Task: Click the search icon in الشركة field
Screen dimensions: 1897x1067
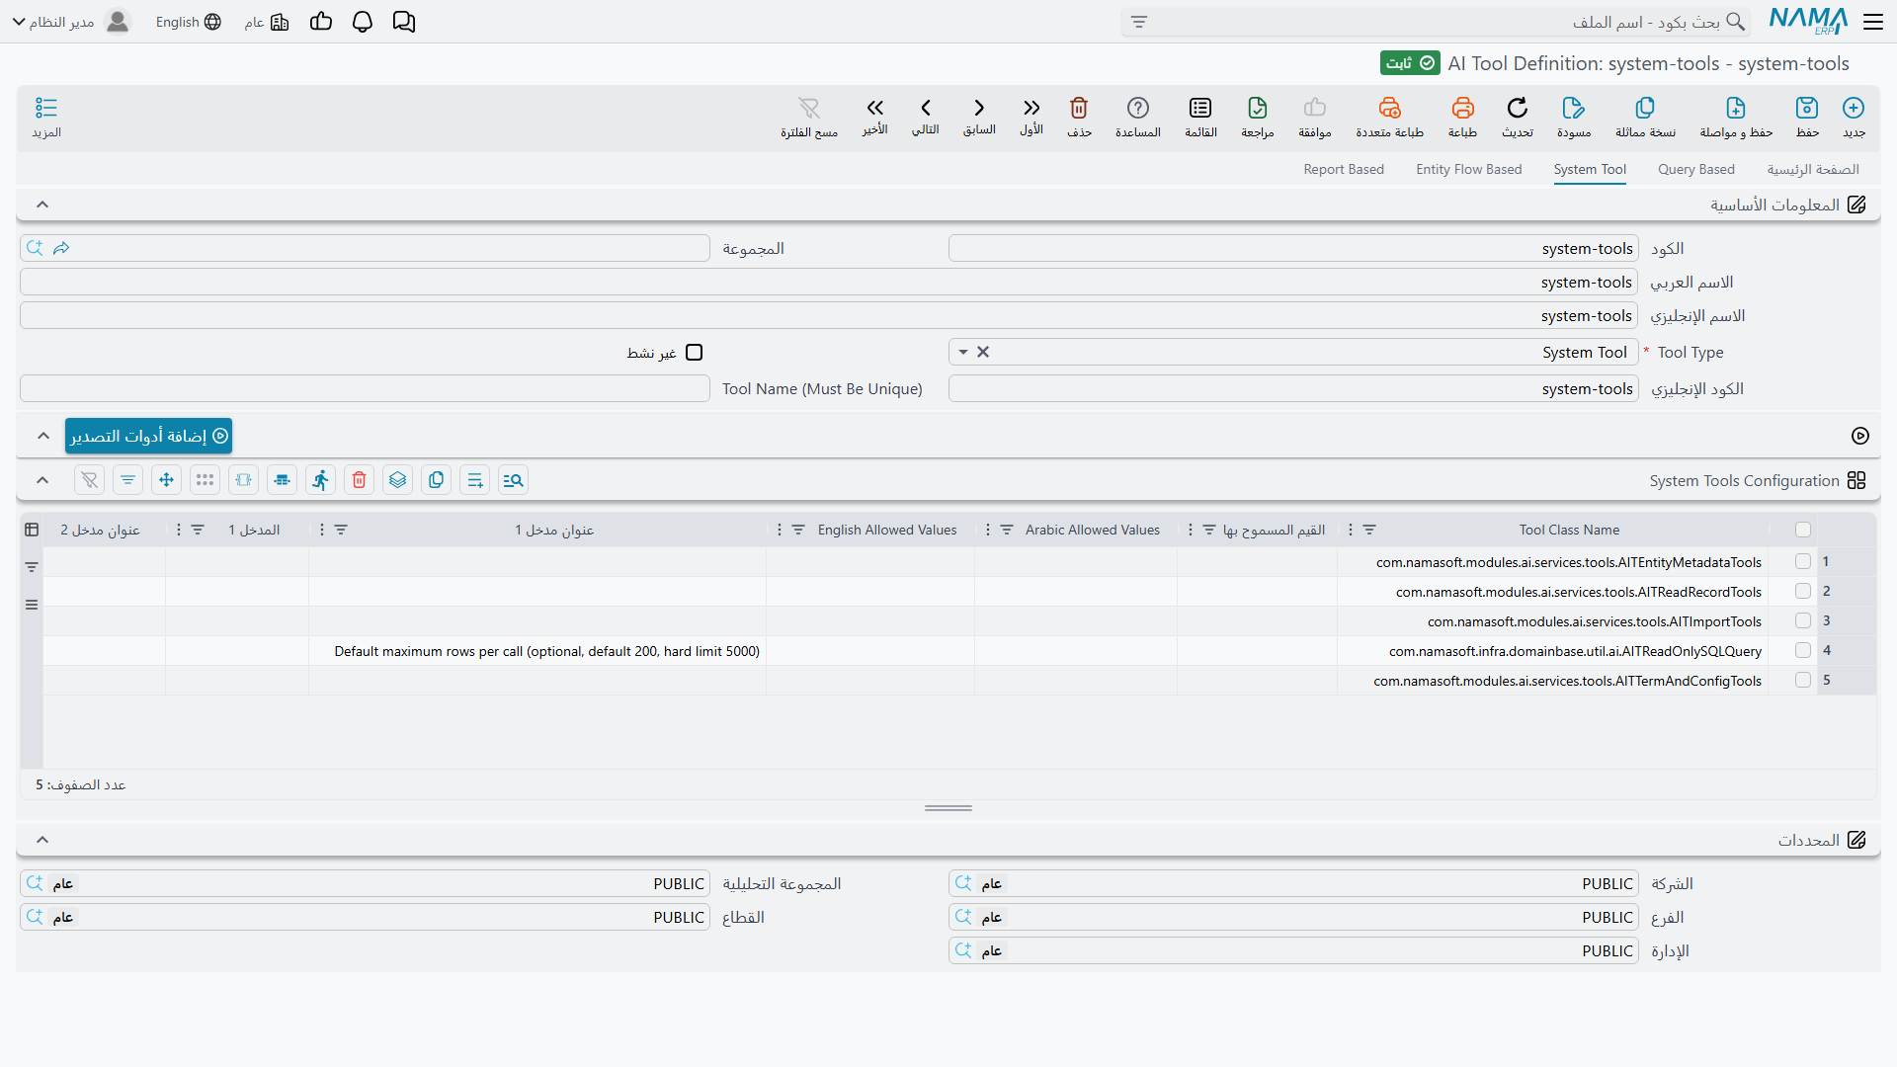Action: (963, 883)
